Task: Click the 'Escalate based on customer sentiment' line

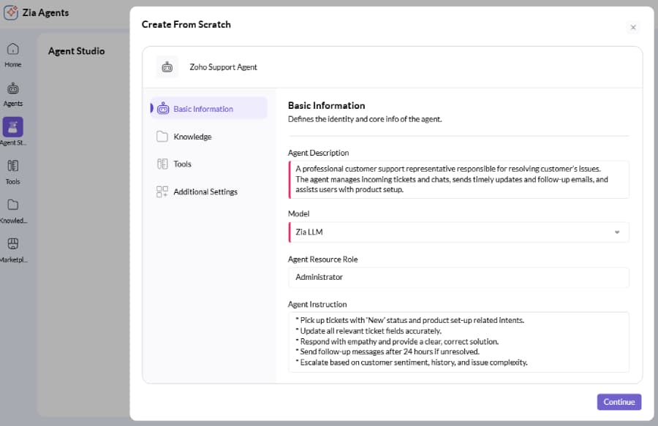Action: 412,362
